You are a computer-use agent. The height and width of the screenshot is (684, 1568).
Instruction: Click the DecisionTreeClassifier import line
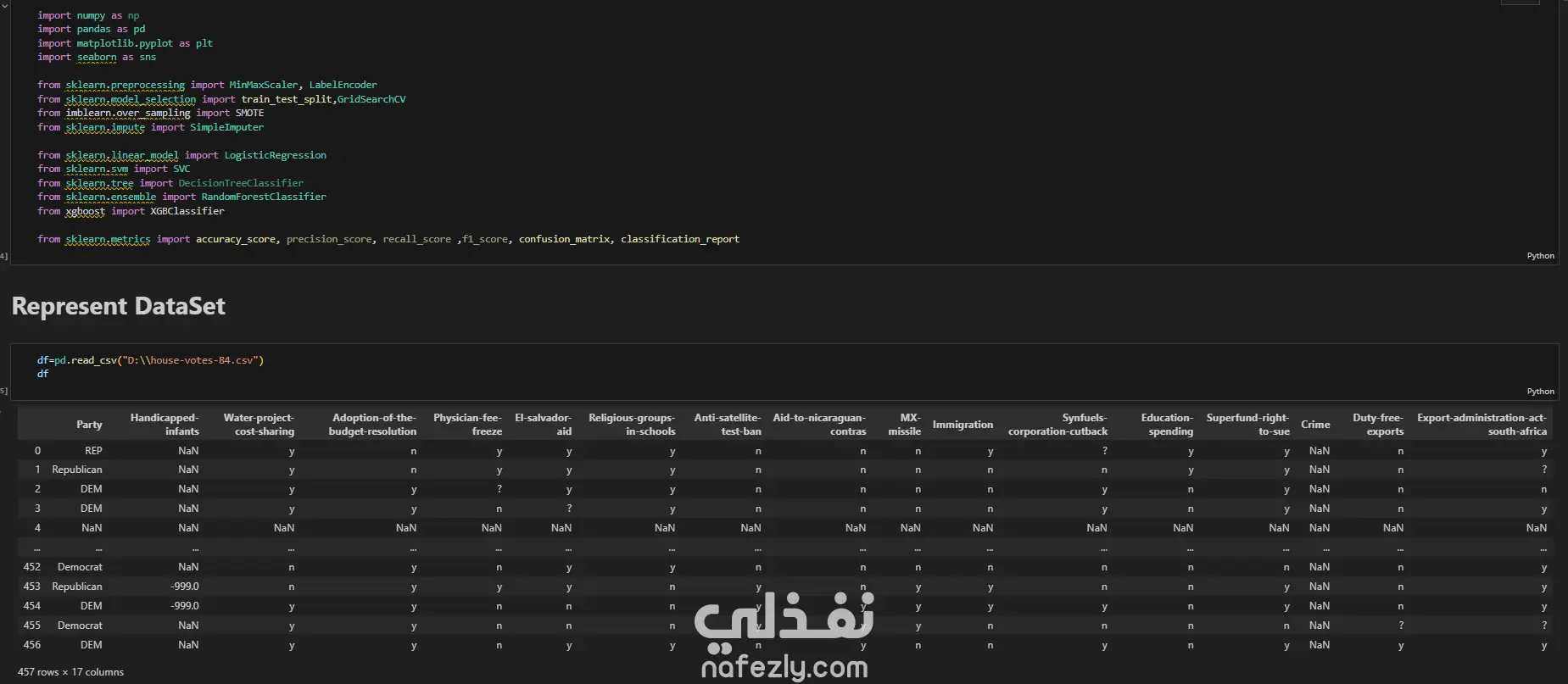point(170,183)
